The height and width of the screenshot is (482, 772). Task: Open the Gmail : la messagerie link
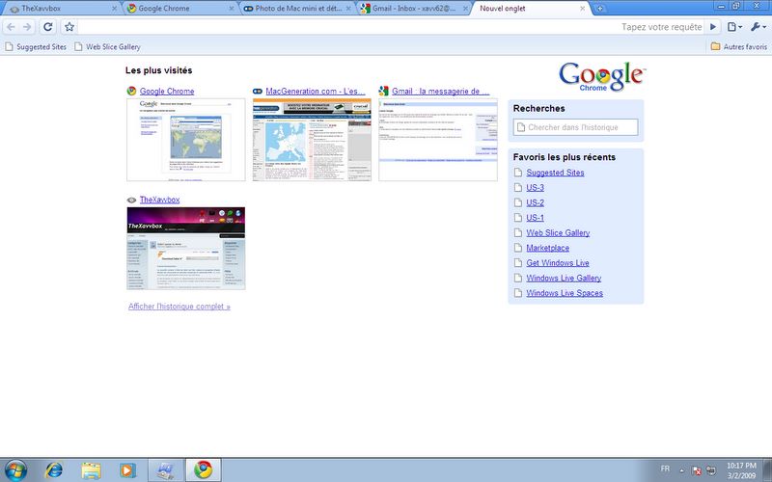441,91
